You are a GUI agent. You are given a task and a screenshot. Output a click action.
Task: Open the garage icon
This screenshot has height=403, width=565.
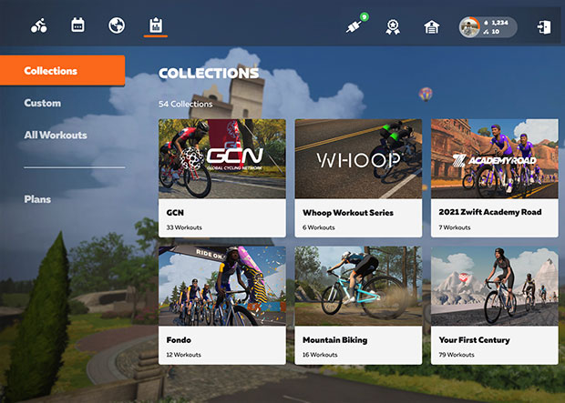[x=432, y=27]
